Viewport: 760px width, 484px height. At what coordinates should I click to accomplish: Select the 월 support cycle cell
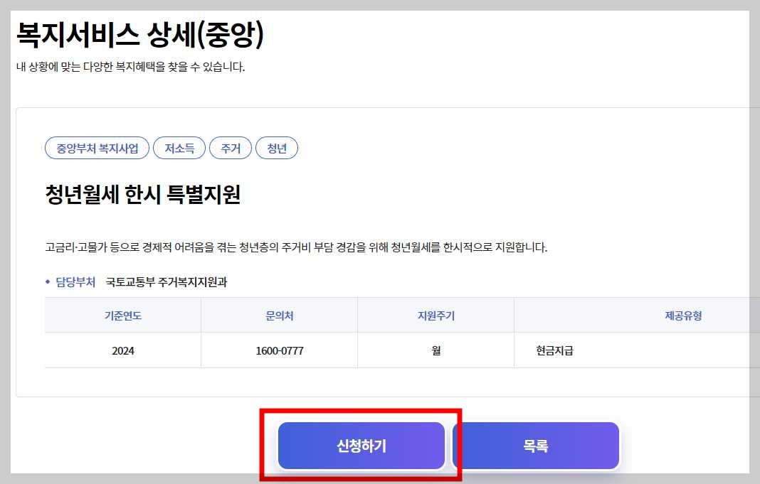(436, 350)
